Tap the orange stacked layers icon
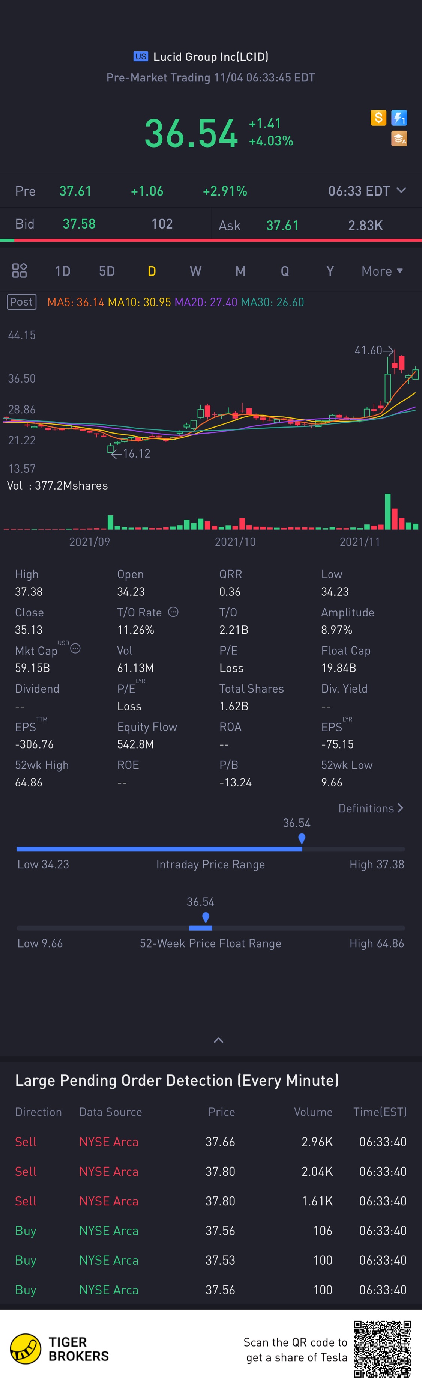 click(399, 139)
